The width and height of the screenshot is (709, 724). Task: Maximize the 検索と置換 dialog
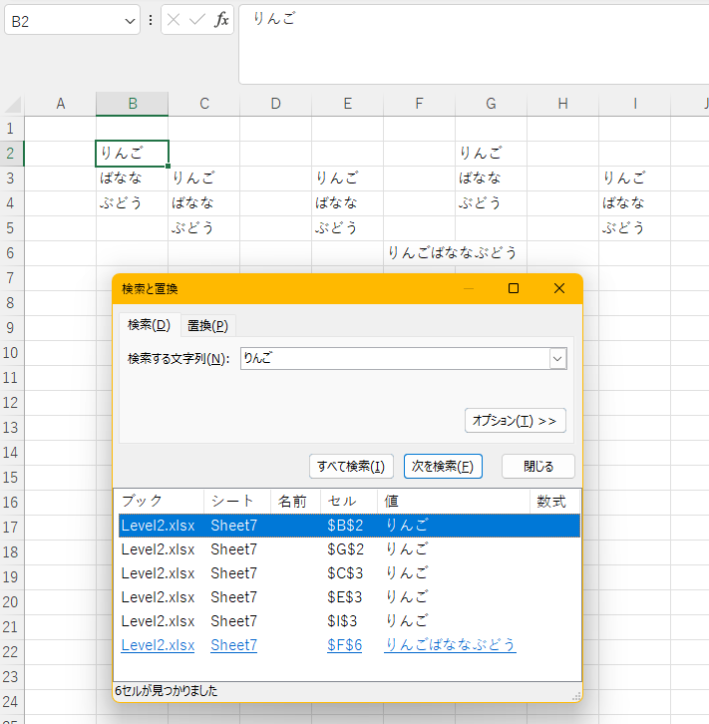pos(514,288)
